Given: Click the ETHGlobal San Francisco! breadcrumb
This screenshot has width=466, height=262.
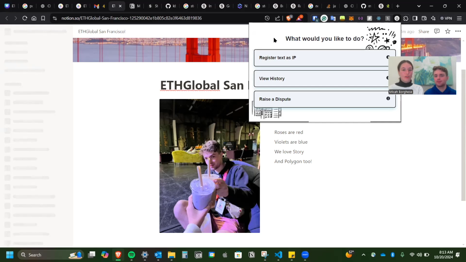Looking at the screenshot, I should pyautogui.click(x=102, y=32).
